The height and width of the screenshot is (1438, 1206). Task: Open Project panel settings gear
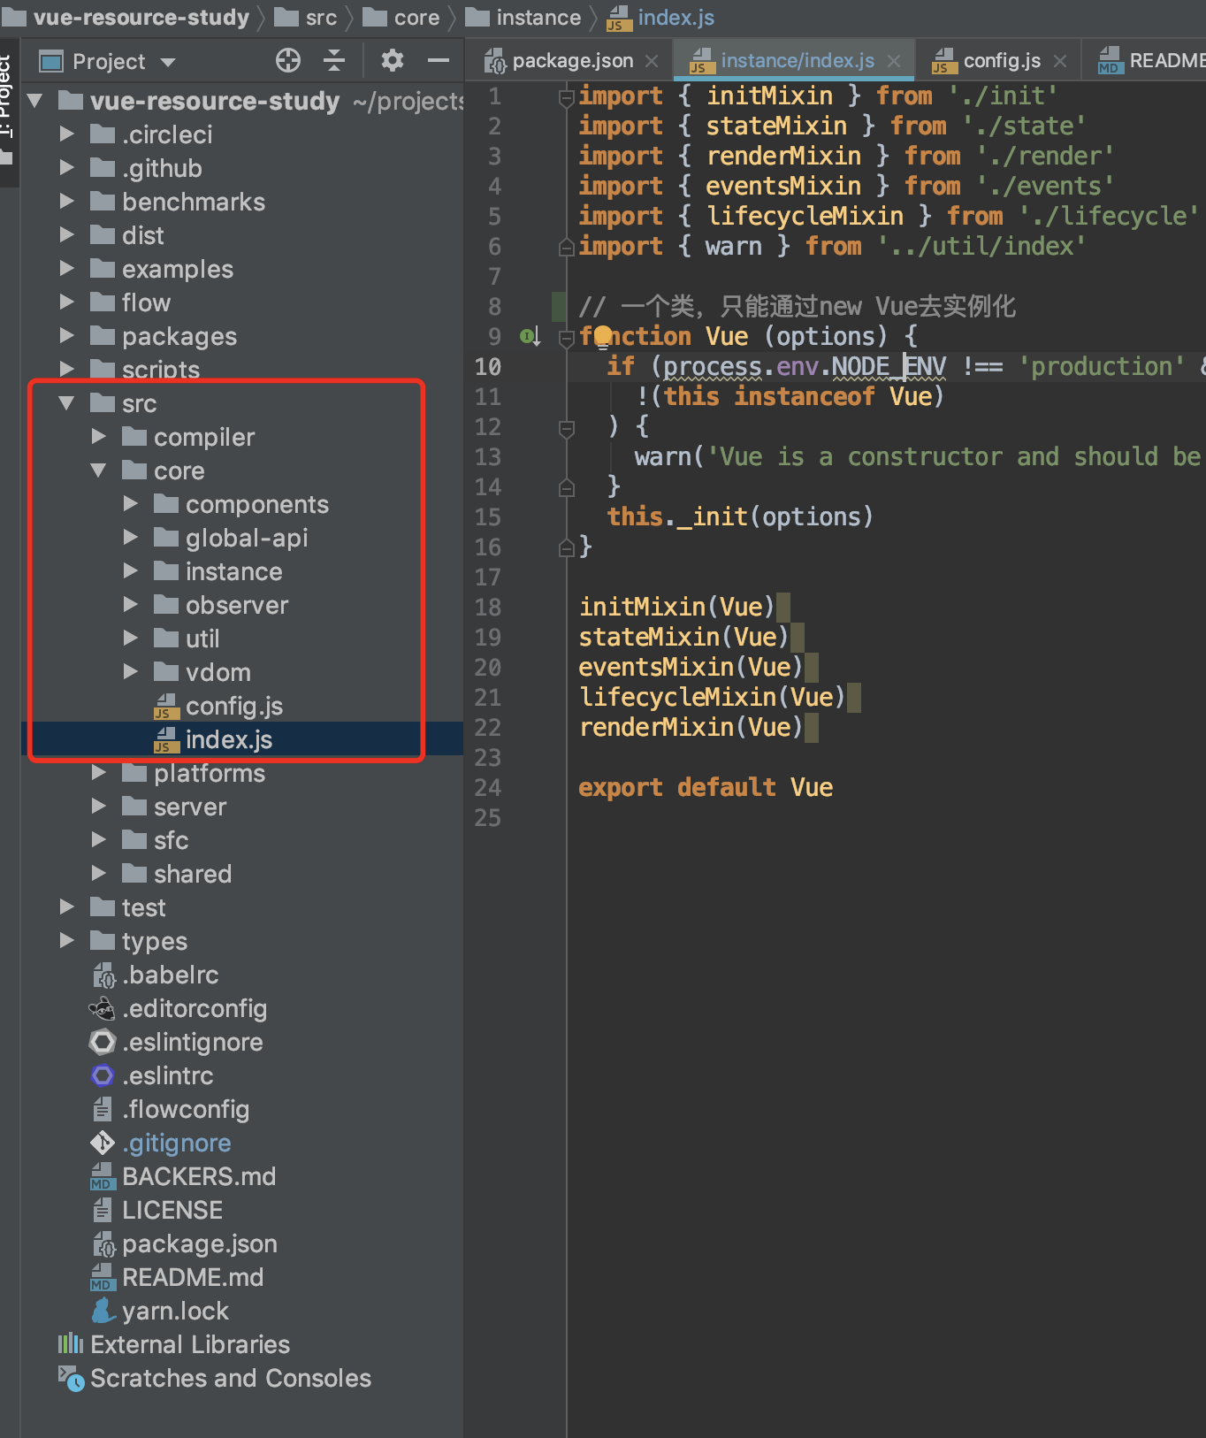click(x=392, y=60)
